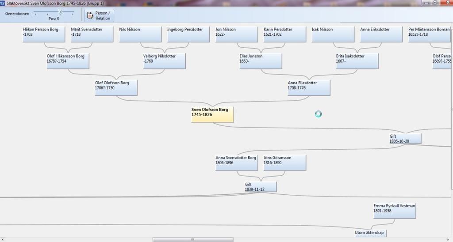The image size is (453, 242).
Task: Select Olof Olofsson Borg 1706?-1750
Action: tap(116, 88)
